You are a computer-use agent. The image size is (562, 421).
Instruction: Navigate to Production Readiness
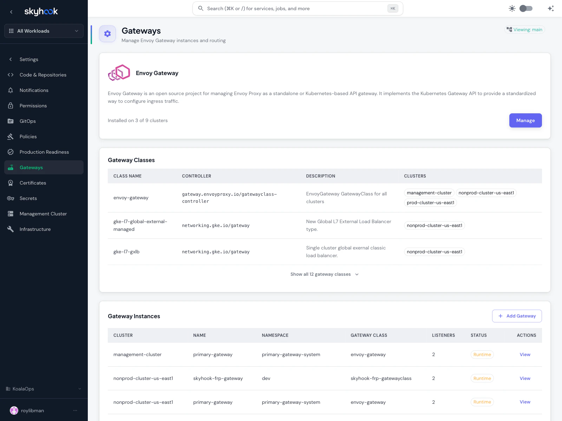44,152
